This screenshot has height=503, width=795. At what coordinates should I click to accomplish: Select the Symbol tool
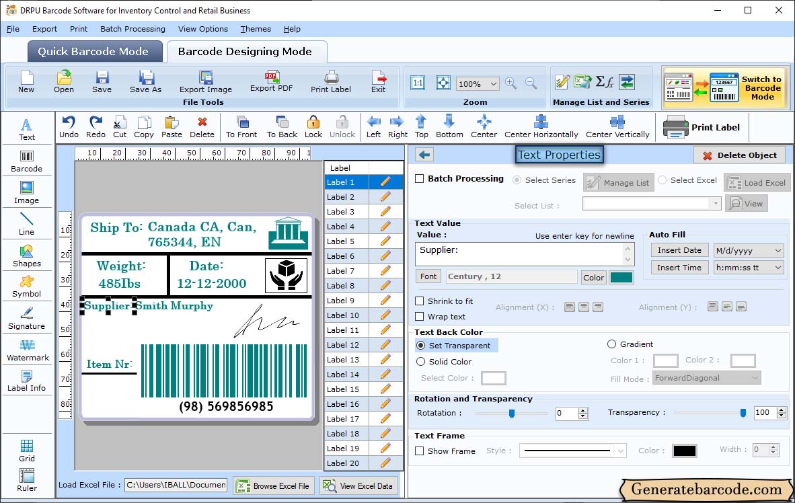pyautogui.click(x=26, y=286)
